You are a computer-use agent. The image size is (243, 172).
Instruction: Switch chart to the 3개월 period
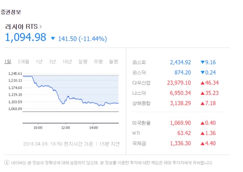[x=23, y=62]
